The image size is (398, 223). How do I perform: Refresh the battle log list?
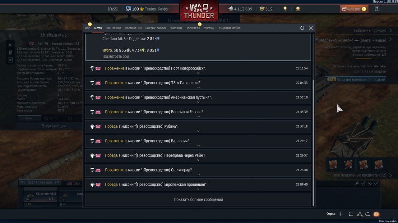pyautogui.click(x=302, y=28)
